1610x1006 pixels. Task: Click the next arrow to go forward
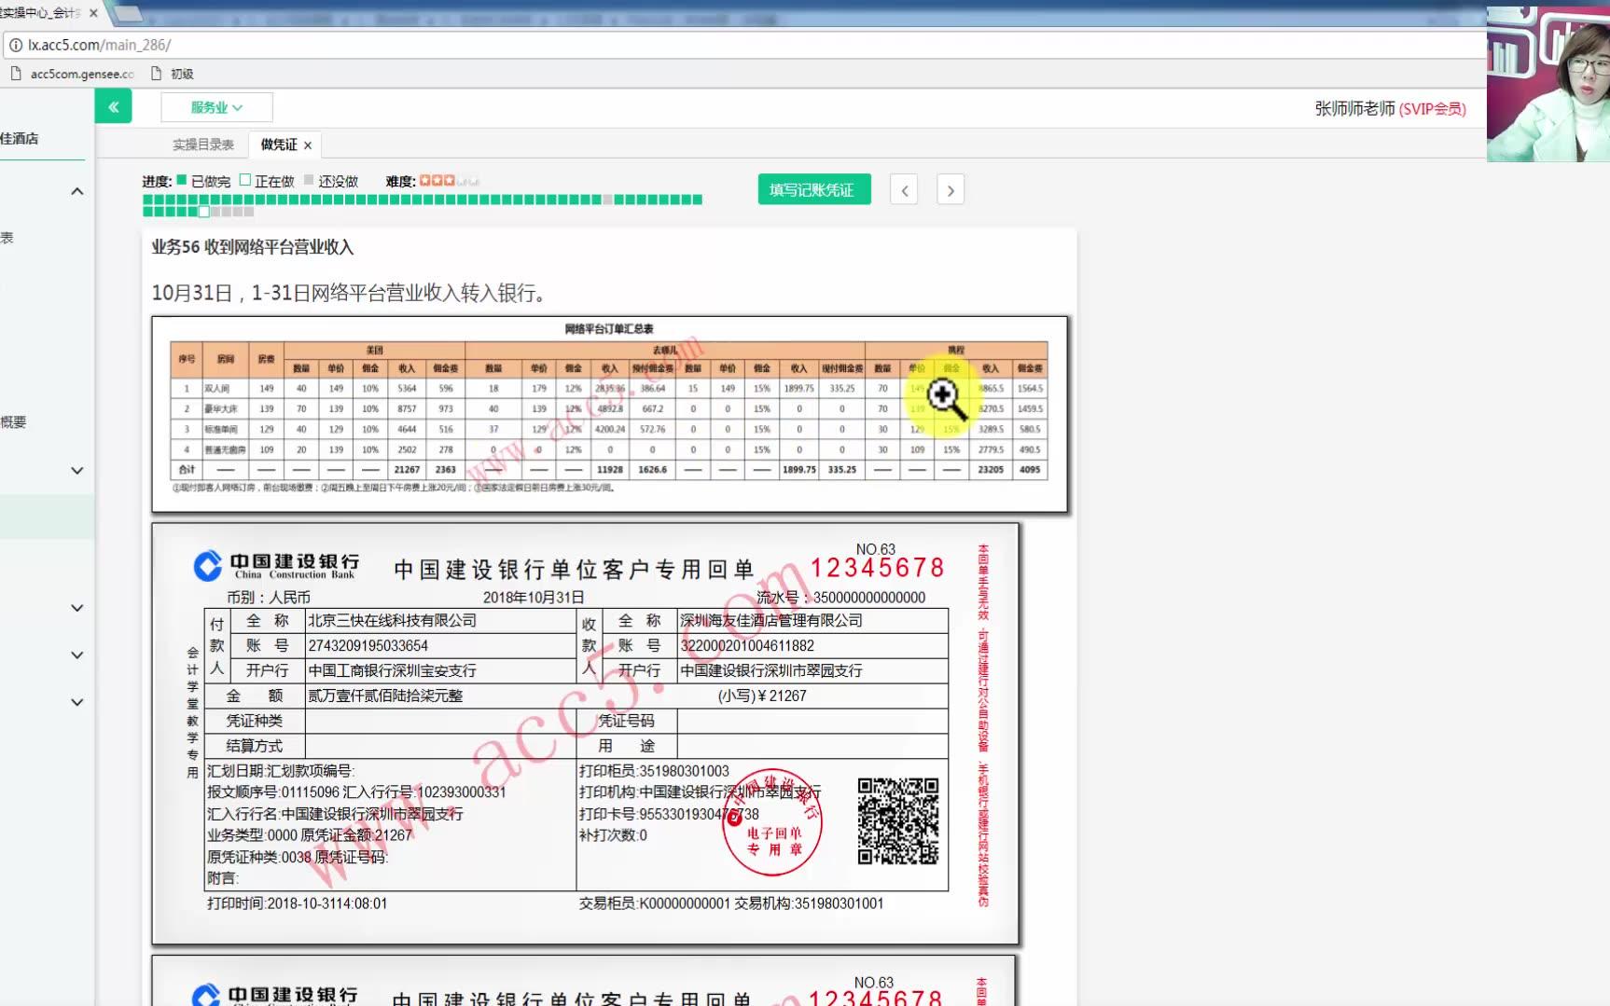950,189
